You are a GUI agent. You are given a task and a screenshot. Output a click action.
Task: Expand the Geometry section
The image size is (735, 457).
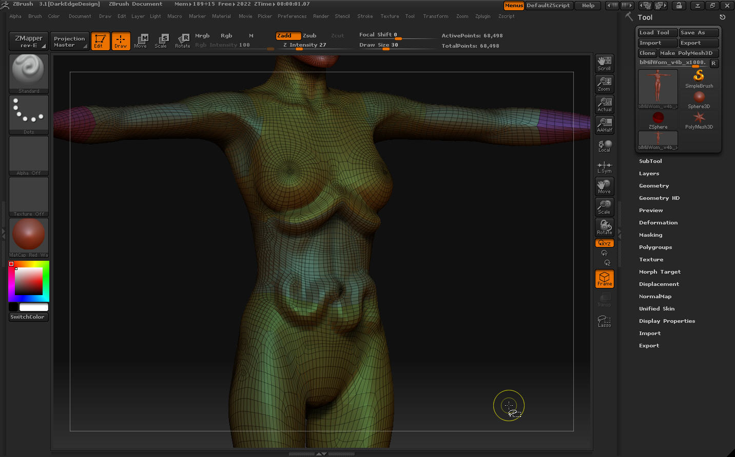pyautogui.click(x=654, y=185)
